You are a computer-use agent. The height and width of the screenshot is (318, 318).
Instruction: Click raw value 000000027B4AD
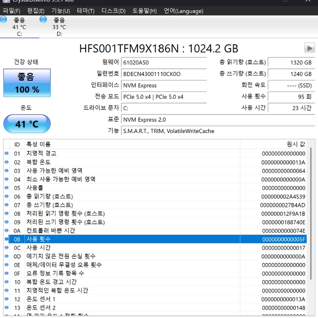pos(282,205)
